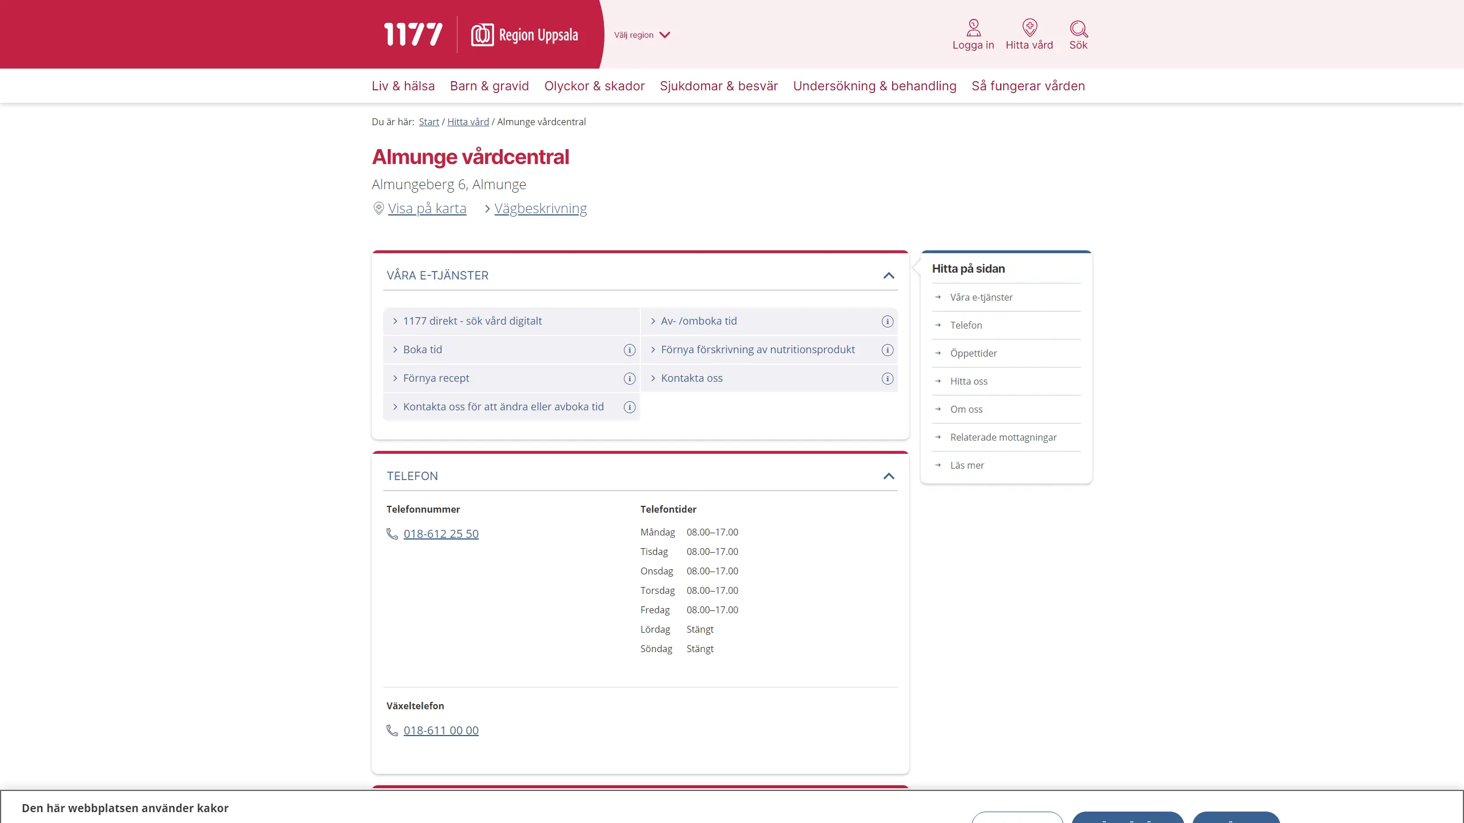This screenshot has width=1464, height=823.
Task: Show info for Förnya recept
Action: 630,378
